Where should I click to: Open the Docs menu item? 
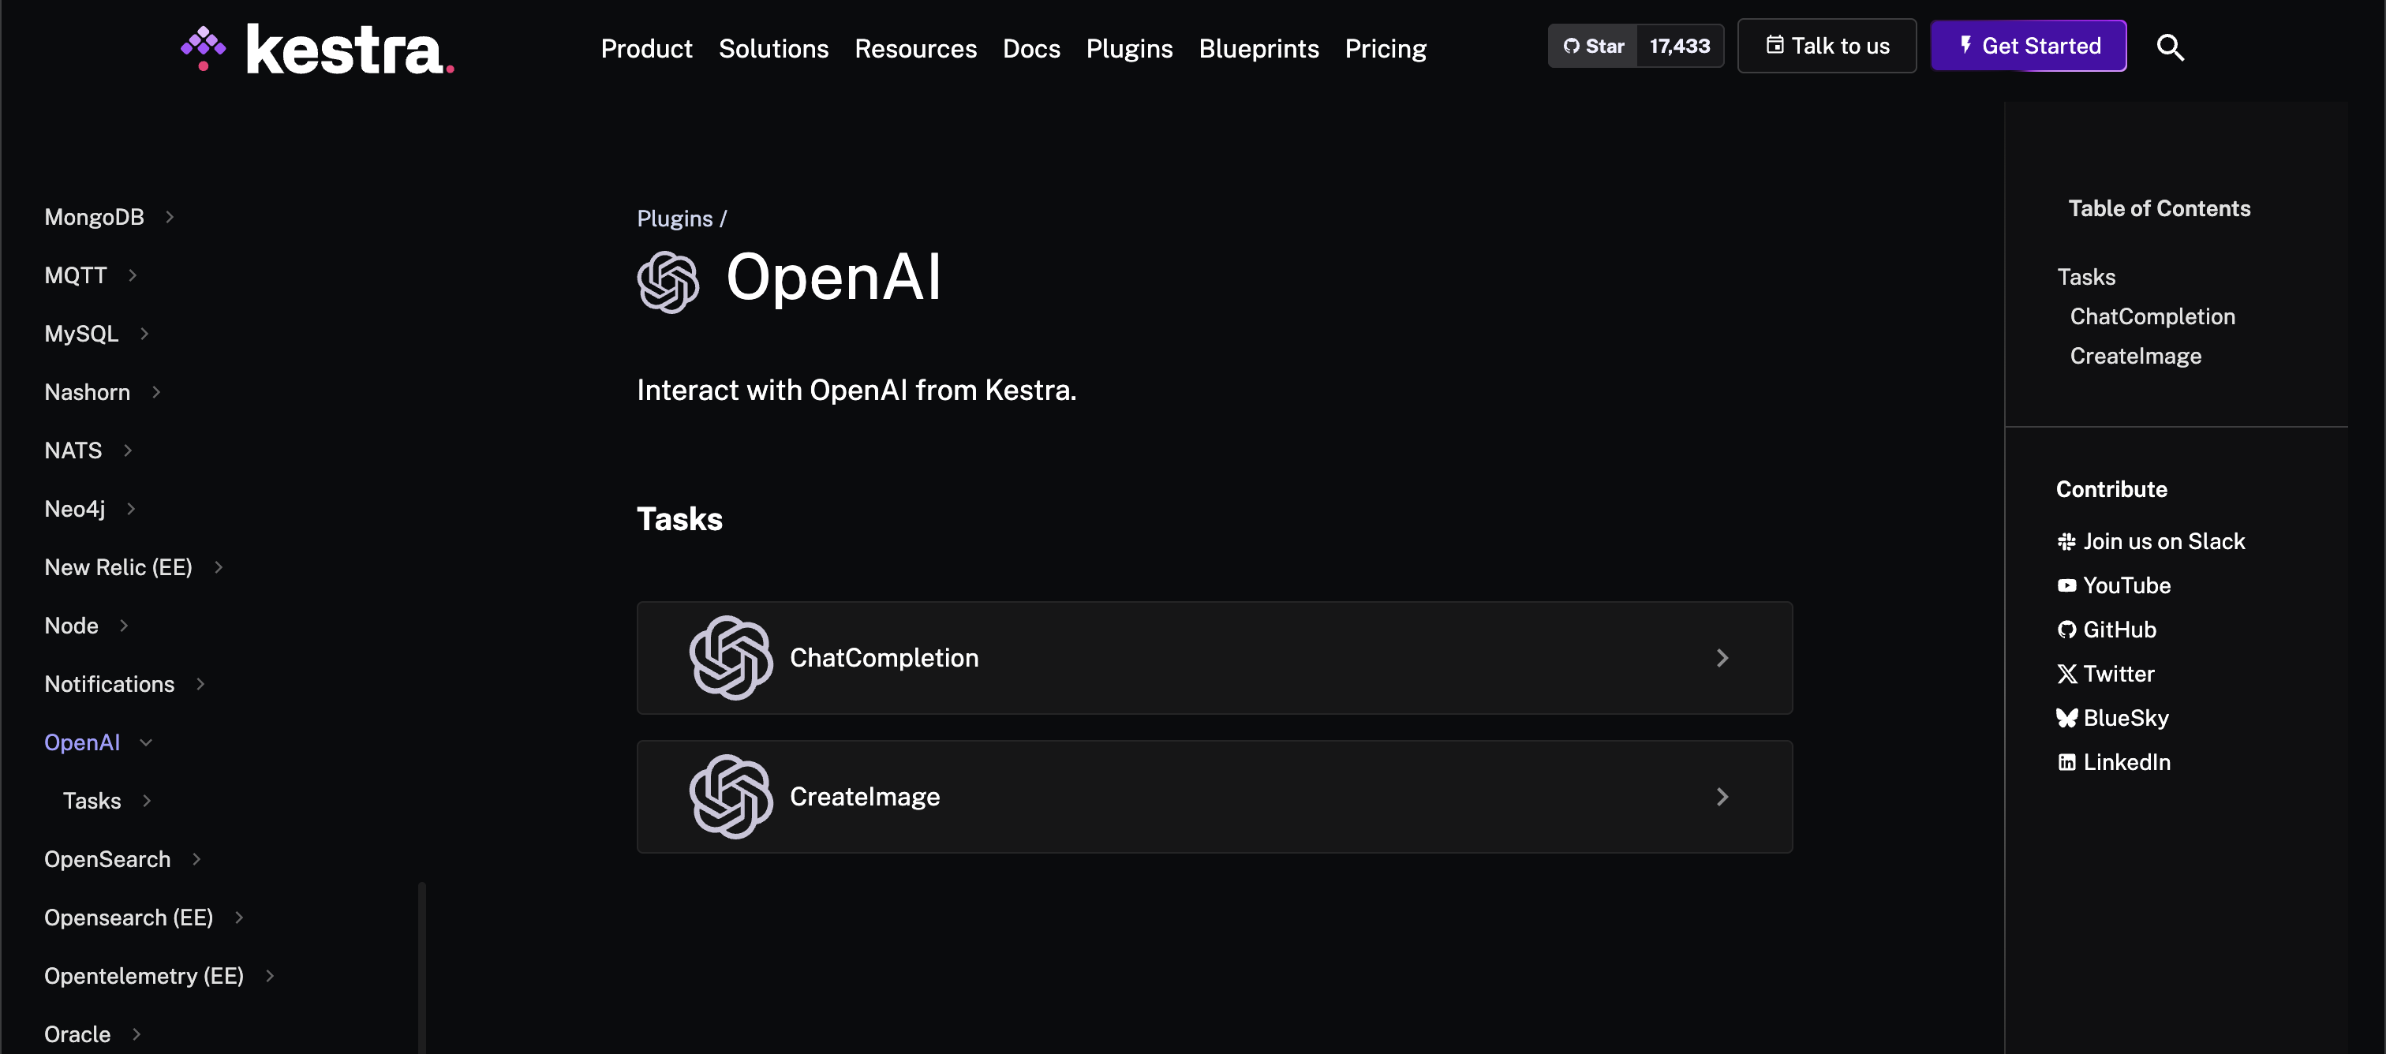(1031, 48)
